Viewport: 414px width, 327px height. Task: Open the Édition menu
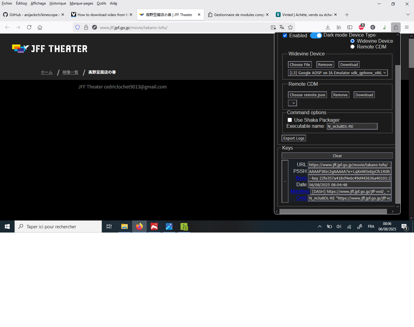[22, 3]
